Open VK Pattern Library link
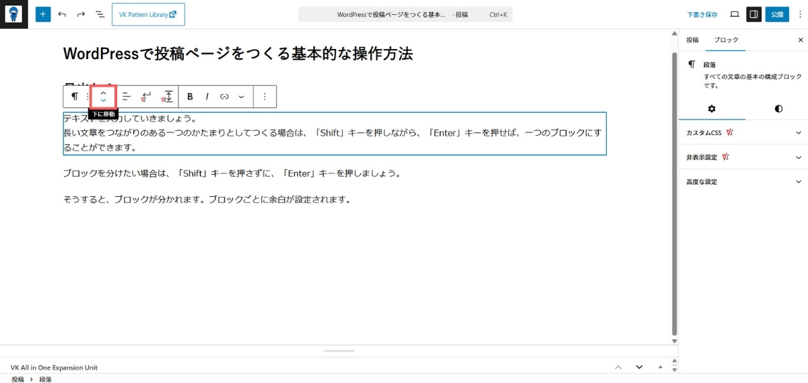 pos(148,14)
